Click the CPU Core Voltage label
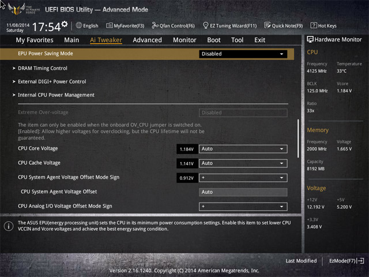The image size is (369, 277). (x=38, y=148)
